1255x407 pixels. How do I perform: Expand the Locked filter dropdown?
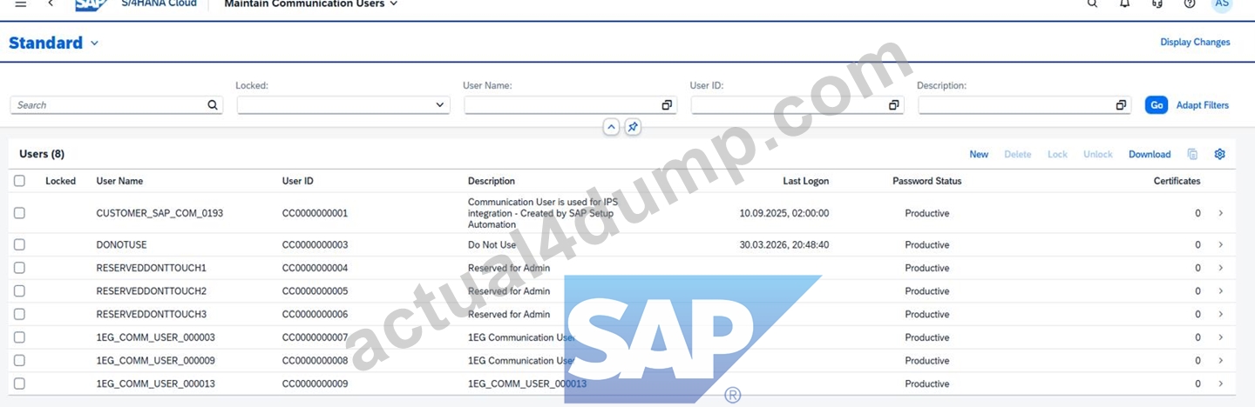(439, 105)
